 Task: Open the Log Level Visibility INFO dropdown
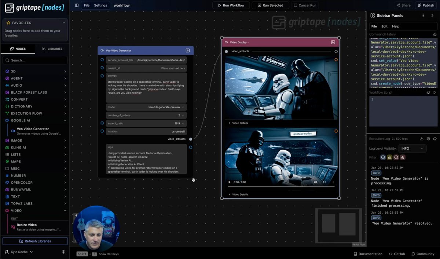(x=412, y=149)
